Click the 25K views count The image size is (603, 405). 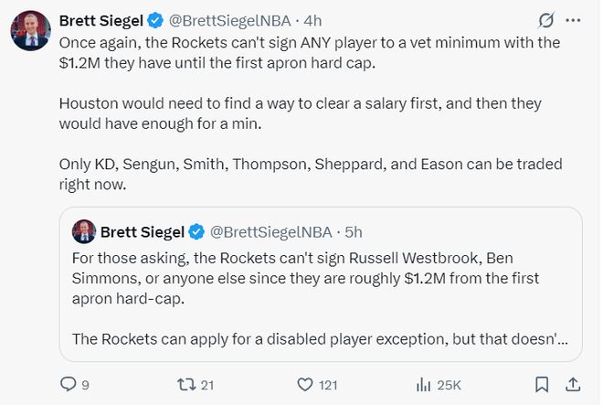450,384
